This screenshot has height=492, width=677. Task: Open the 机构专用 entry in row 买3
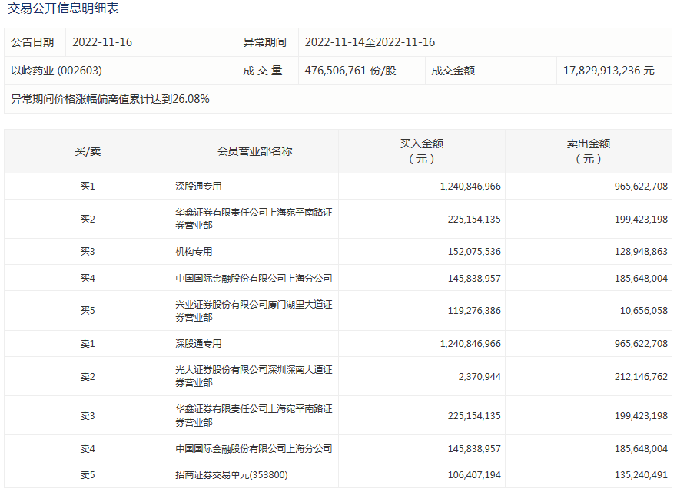click(194, 252)
